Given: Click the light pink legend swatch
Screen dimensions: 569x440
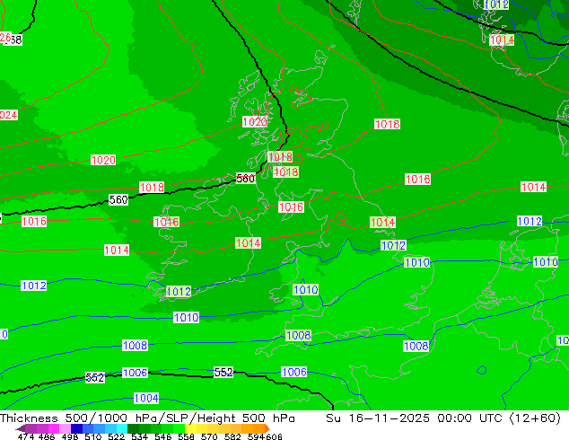Looking at the screenshot, I should coord(65,428).
